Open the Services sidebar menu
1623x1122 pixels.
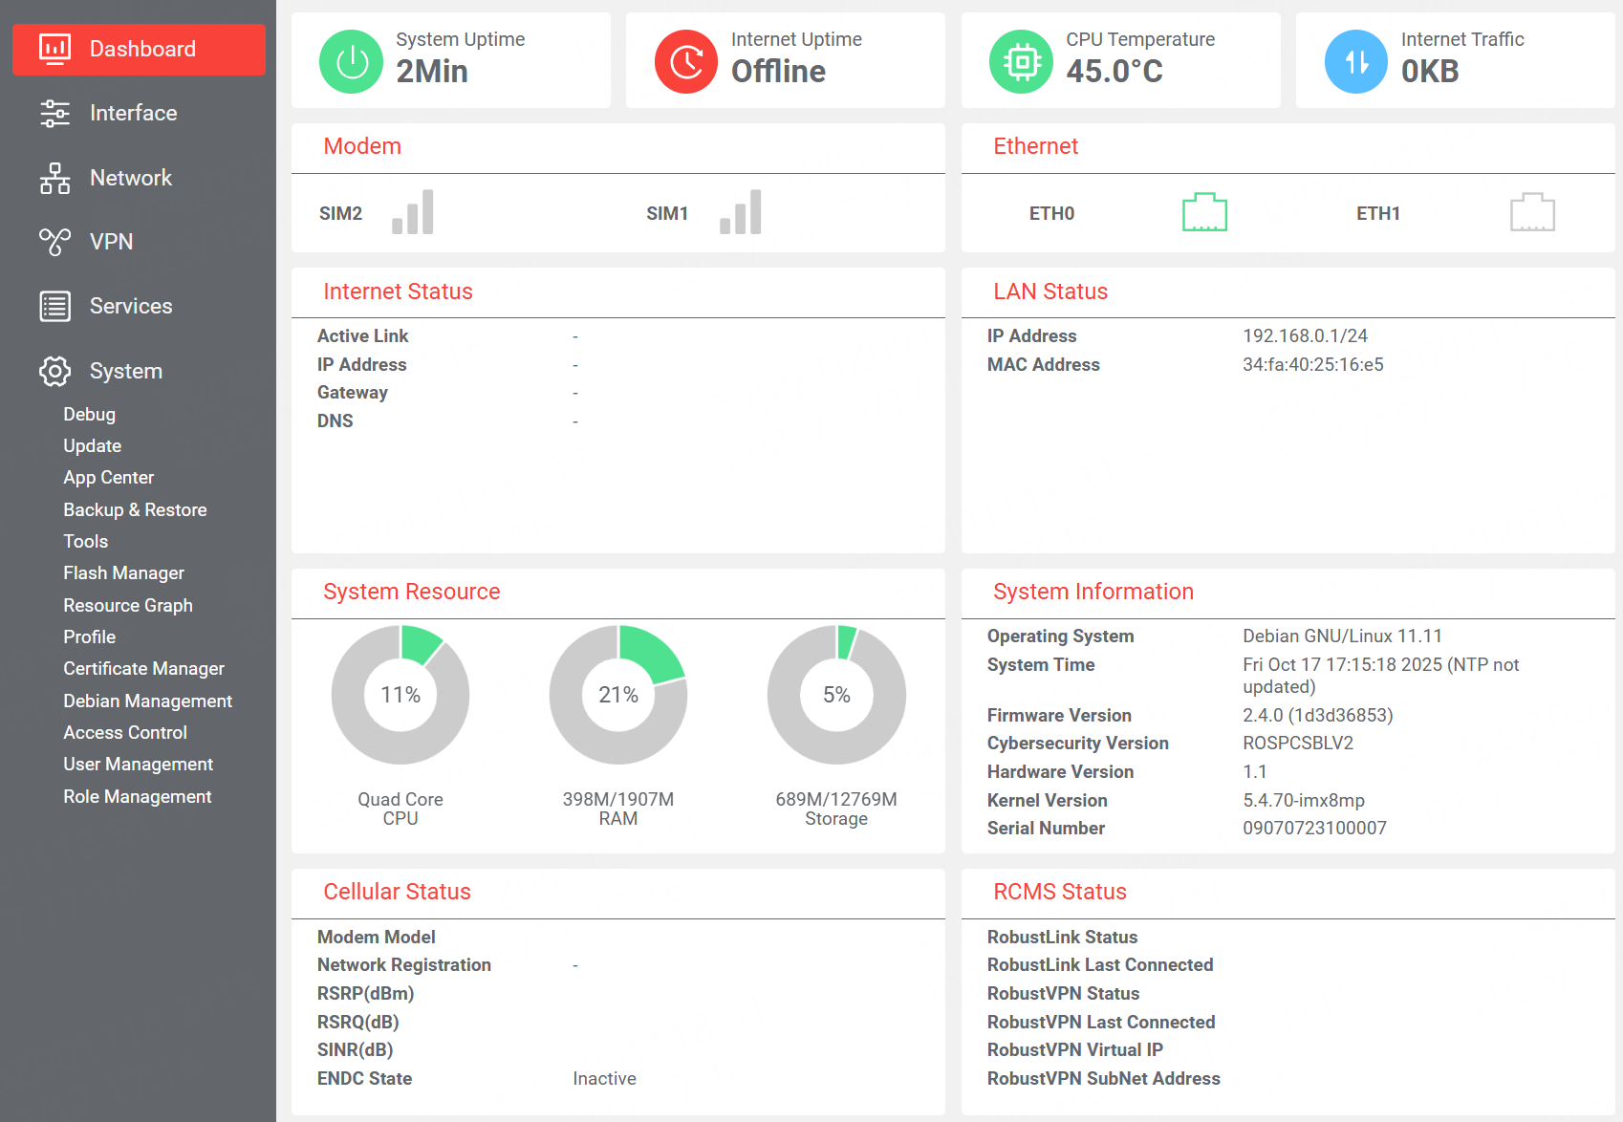coord(131,306)
